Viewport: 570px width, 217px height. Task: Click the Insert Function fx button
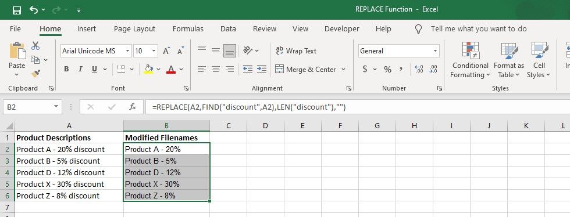pyautogui.click(x=133, y=107)
